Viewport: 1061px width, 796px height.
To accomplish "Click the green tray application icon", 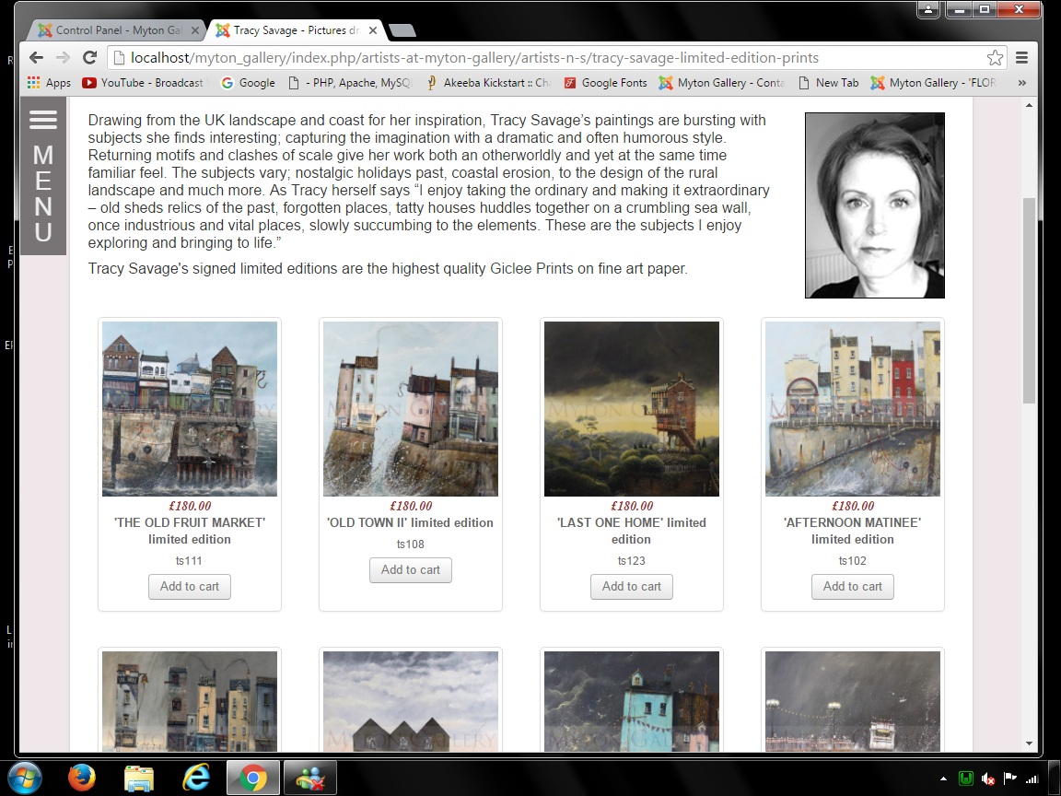I will point(966,779).
